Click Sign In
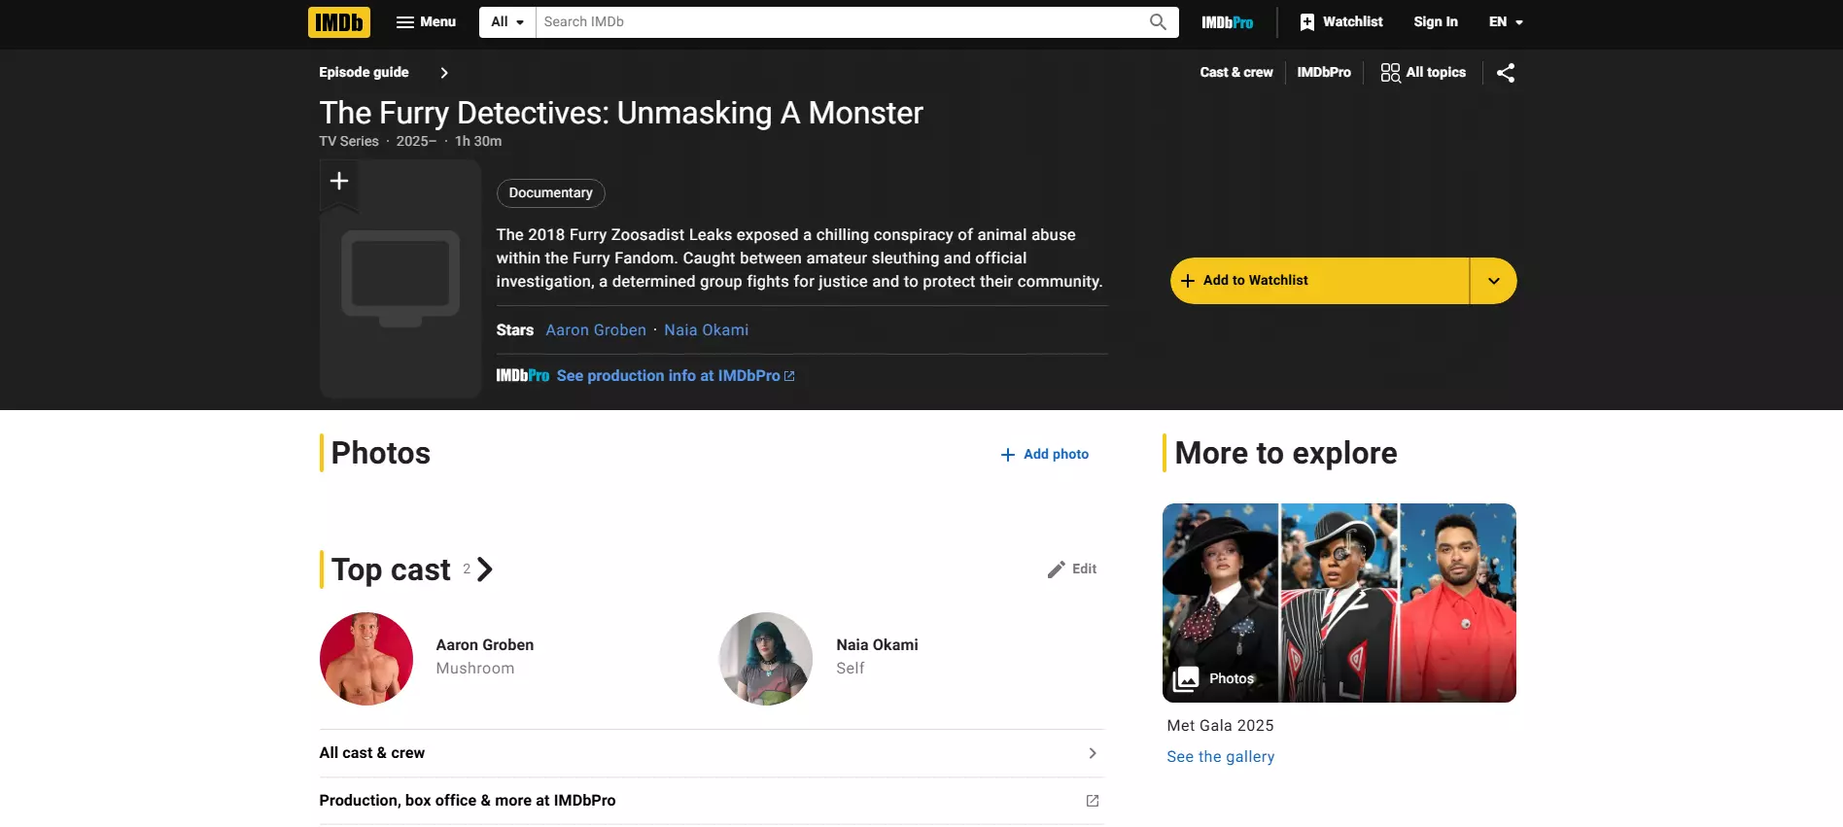This screenshot has height=827, width=1843. click(x=1436, y=22)
